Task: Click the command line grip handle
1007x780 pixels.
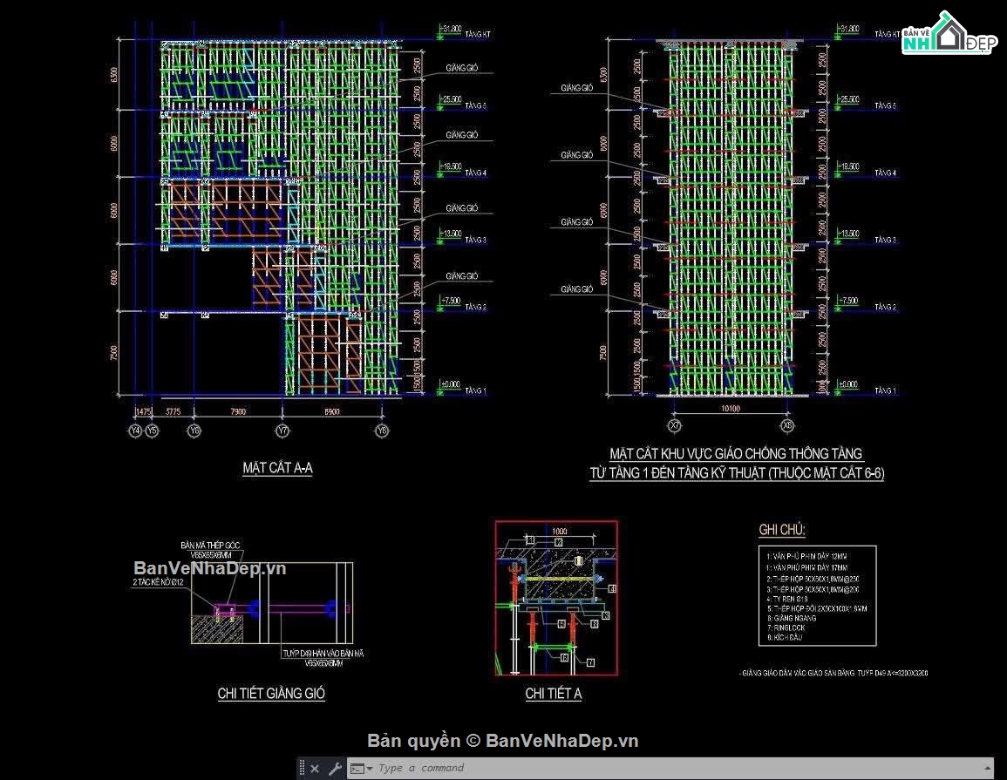Action: point(301,768)
